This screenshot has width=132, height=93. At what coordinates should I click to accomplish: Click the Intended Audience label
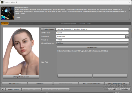(47, 43)
